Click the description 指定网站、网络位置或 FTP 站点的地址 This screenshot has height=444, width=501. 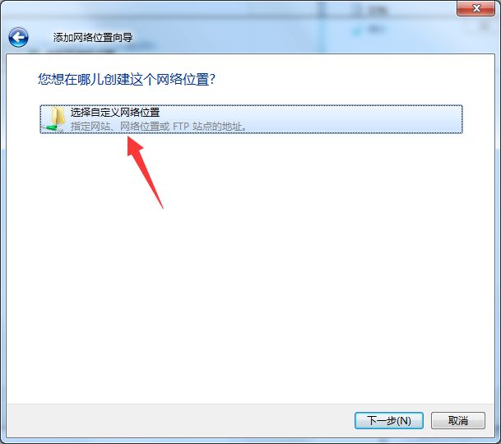click(x=159, y=127)
